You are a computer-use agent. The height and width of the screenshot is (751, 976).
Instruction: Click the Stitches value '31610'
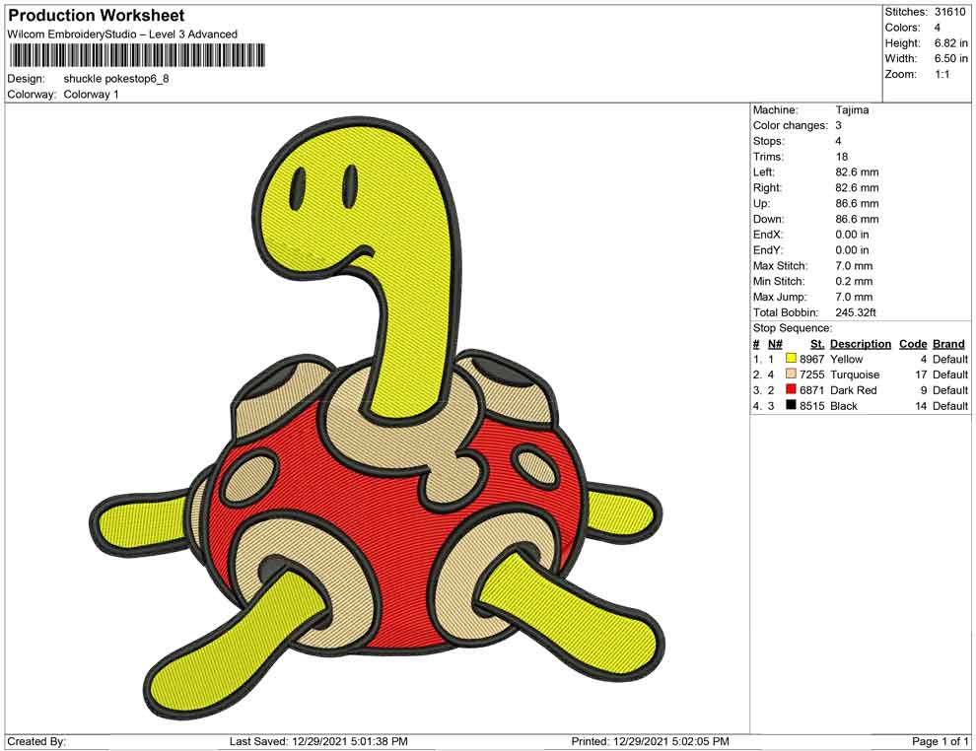(949, 12)
